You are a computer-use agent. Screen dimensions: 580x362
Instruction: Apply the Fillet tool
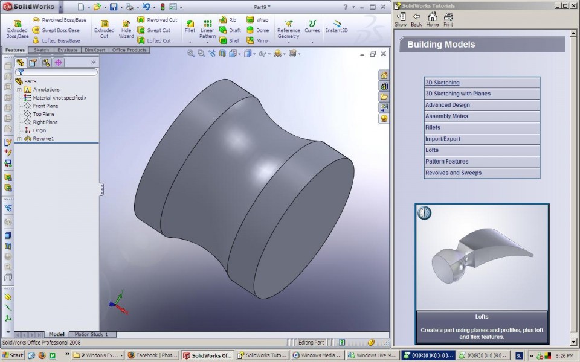point(190,27)
